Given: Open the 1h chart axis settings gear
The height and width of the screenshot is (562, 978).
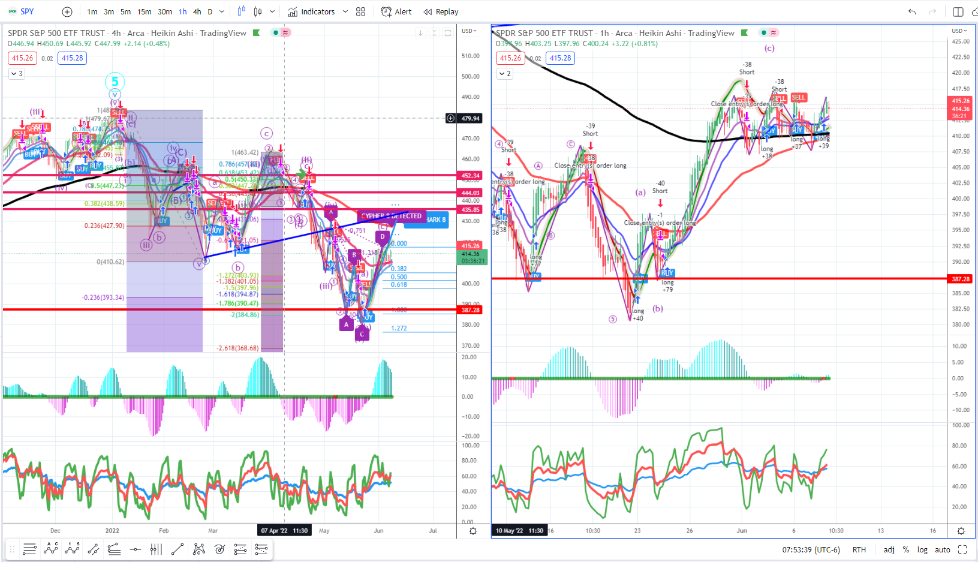Looking at the screenshot, I should pyautogui.click(x=961, y=531).
